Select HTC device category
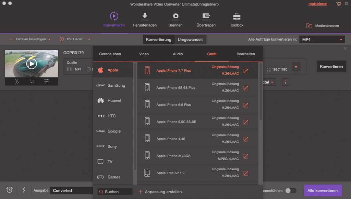Viewport: 351px width, 199px height. click(x=113, y=116)
